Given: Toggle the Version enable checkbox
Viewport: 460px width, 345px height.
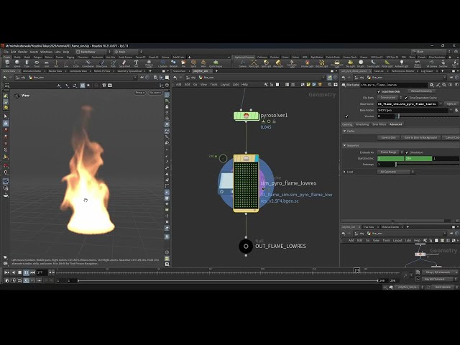Looking at the screenshot, I should click(346, 116).
